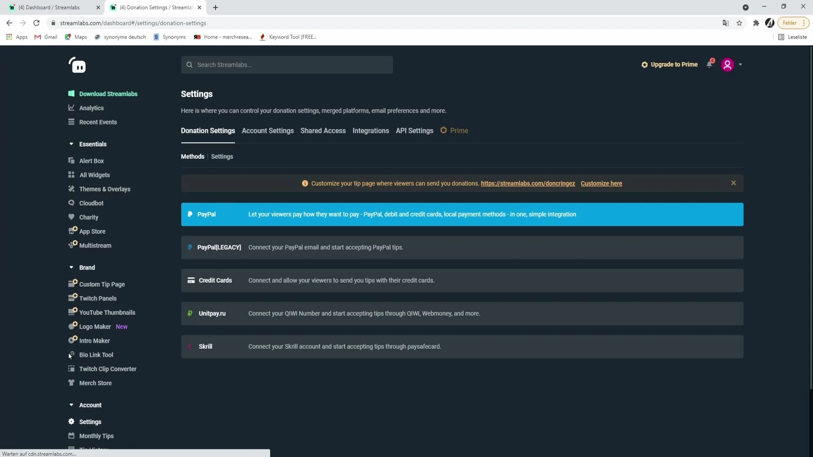813x457 pixels.
Task: Open the Keyword Tool bookmark
Action: pos(288,37)
